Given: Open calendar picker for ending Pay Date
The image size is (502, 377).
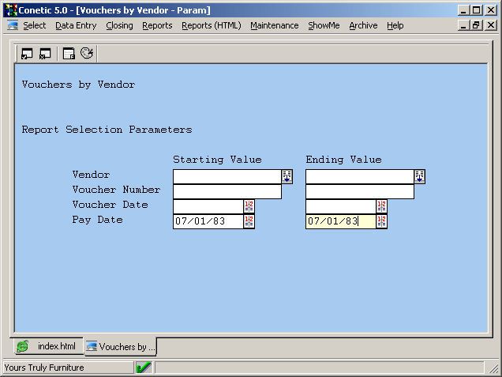Looking at the screenshot, I should pos(382,221).
